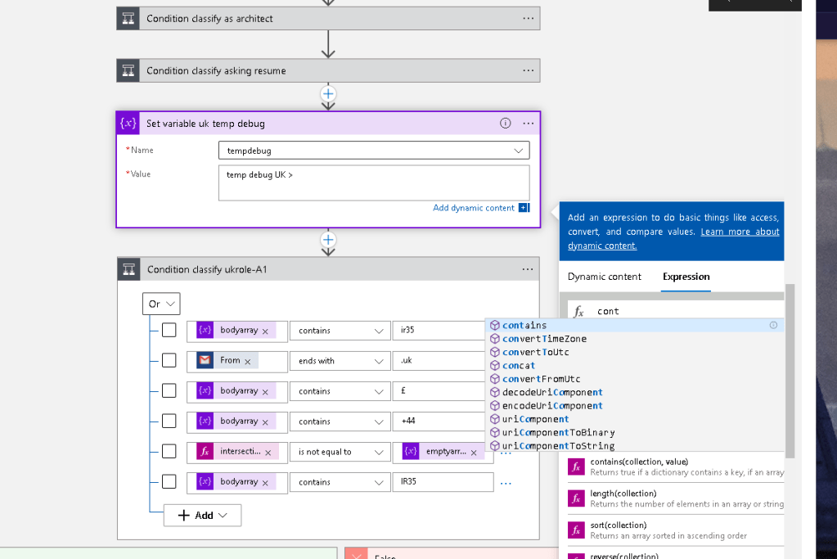
Task: Click plus insert step icon below asking resume condition
Action: (328, 94)
